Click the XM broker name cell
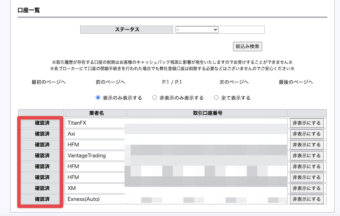 [x=95, y=188]
